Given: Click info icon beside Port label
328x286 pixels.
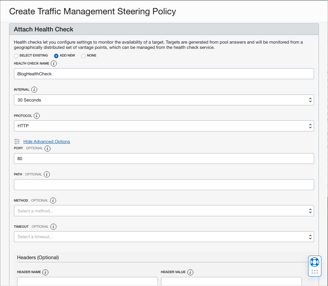Looking at the screenshot, I should pos(48,148).
